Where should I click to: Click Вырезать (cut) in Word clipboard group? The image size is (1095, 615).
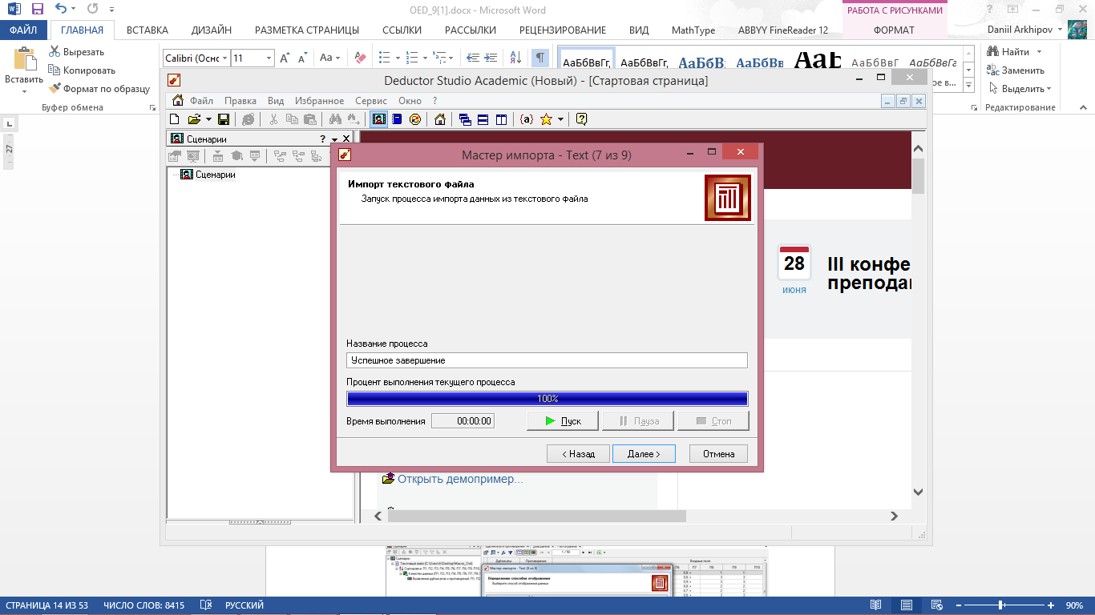pyautogui.click(x=76, y=52)
